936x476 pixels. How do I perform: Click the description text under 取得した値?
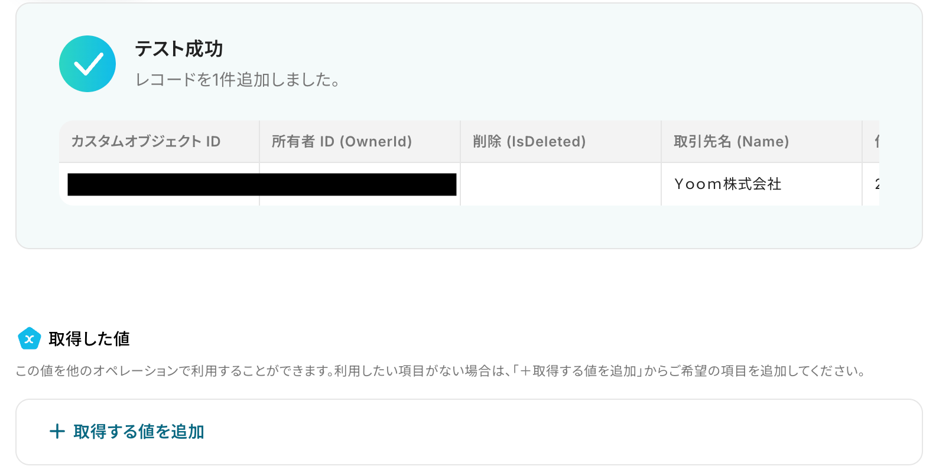[x=441, y=371]
